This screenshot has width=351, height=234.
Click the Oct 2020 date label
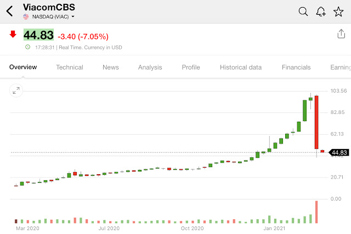(193, 229)
